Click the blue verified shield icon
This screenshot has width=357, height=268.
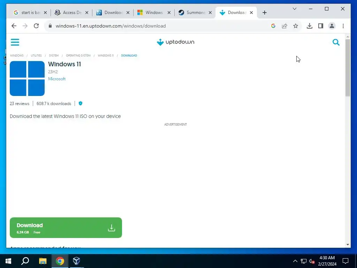pyautogui.click(x=81, y=103)
